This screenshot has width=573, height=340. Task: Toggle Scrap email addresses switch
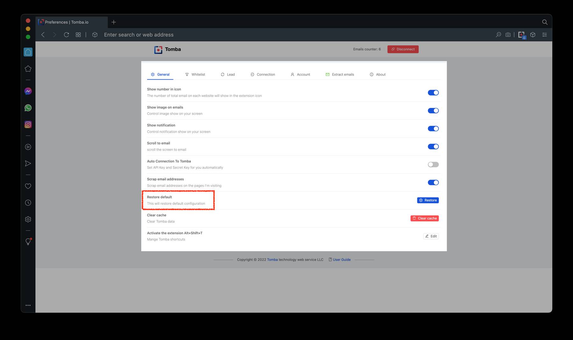click(x=433, y=182)
